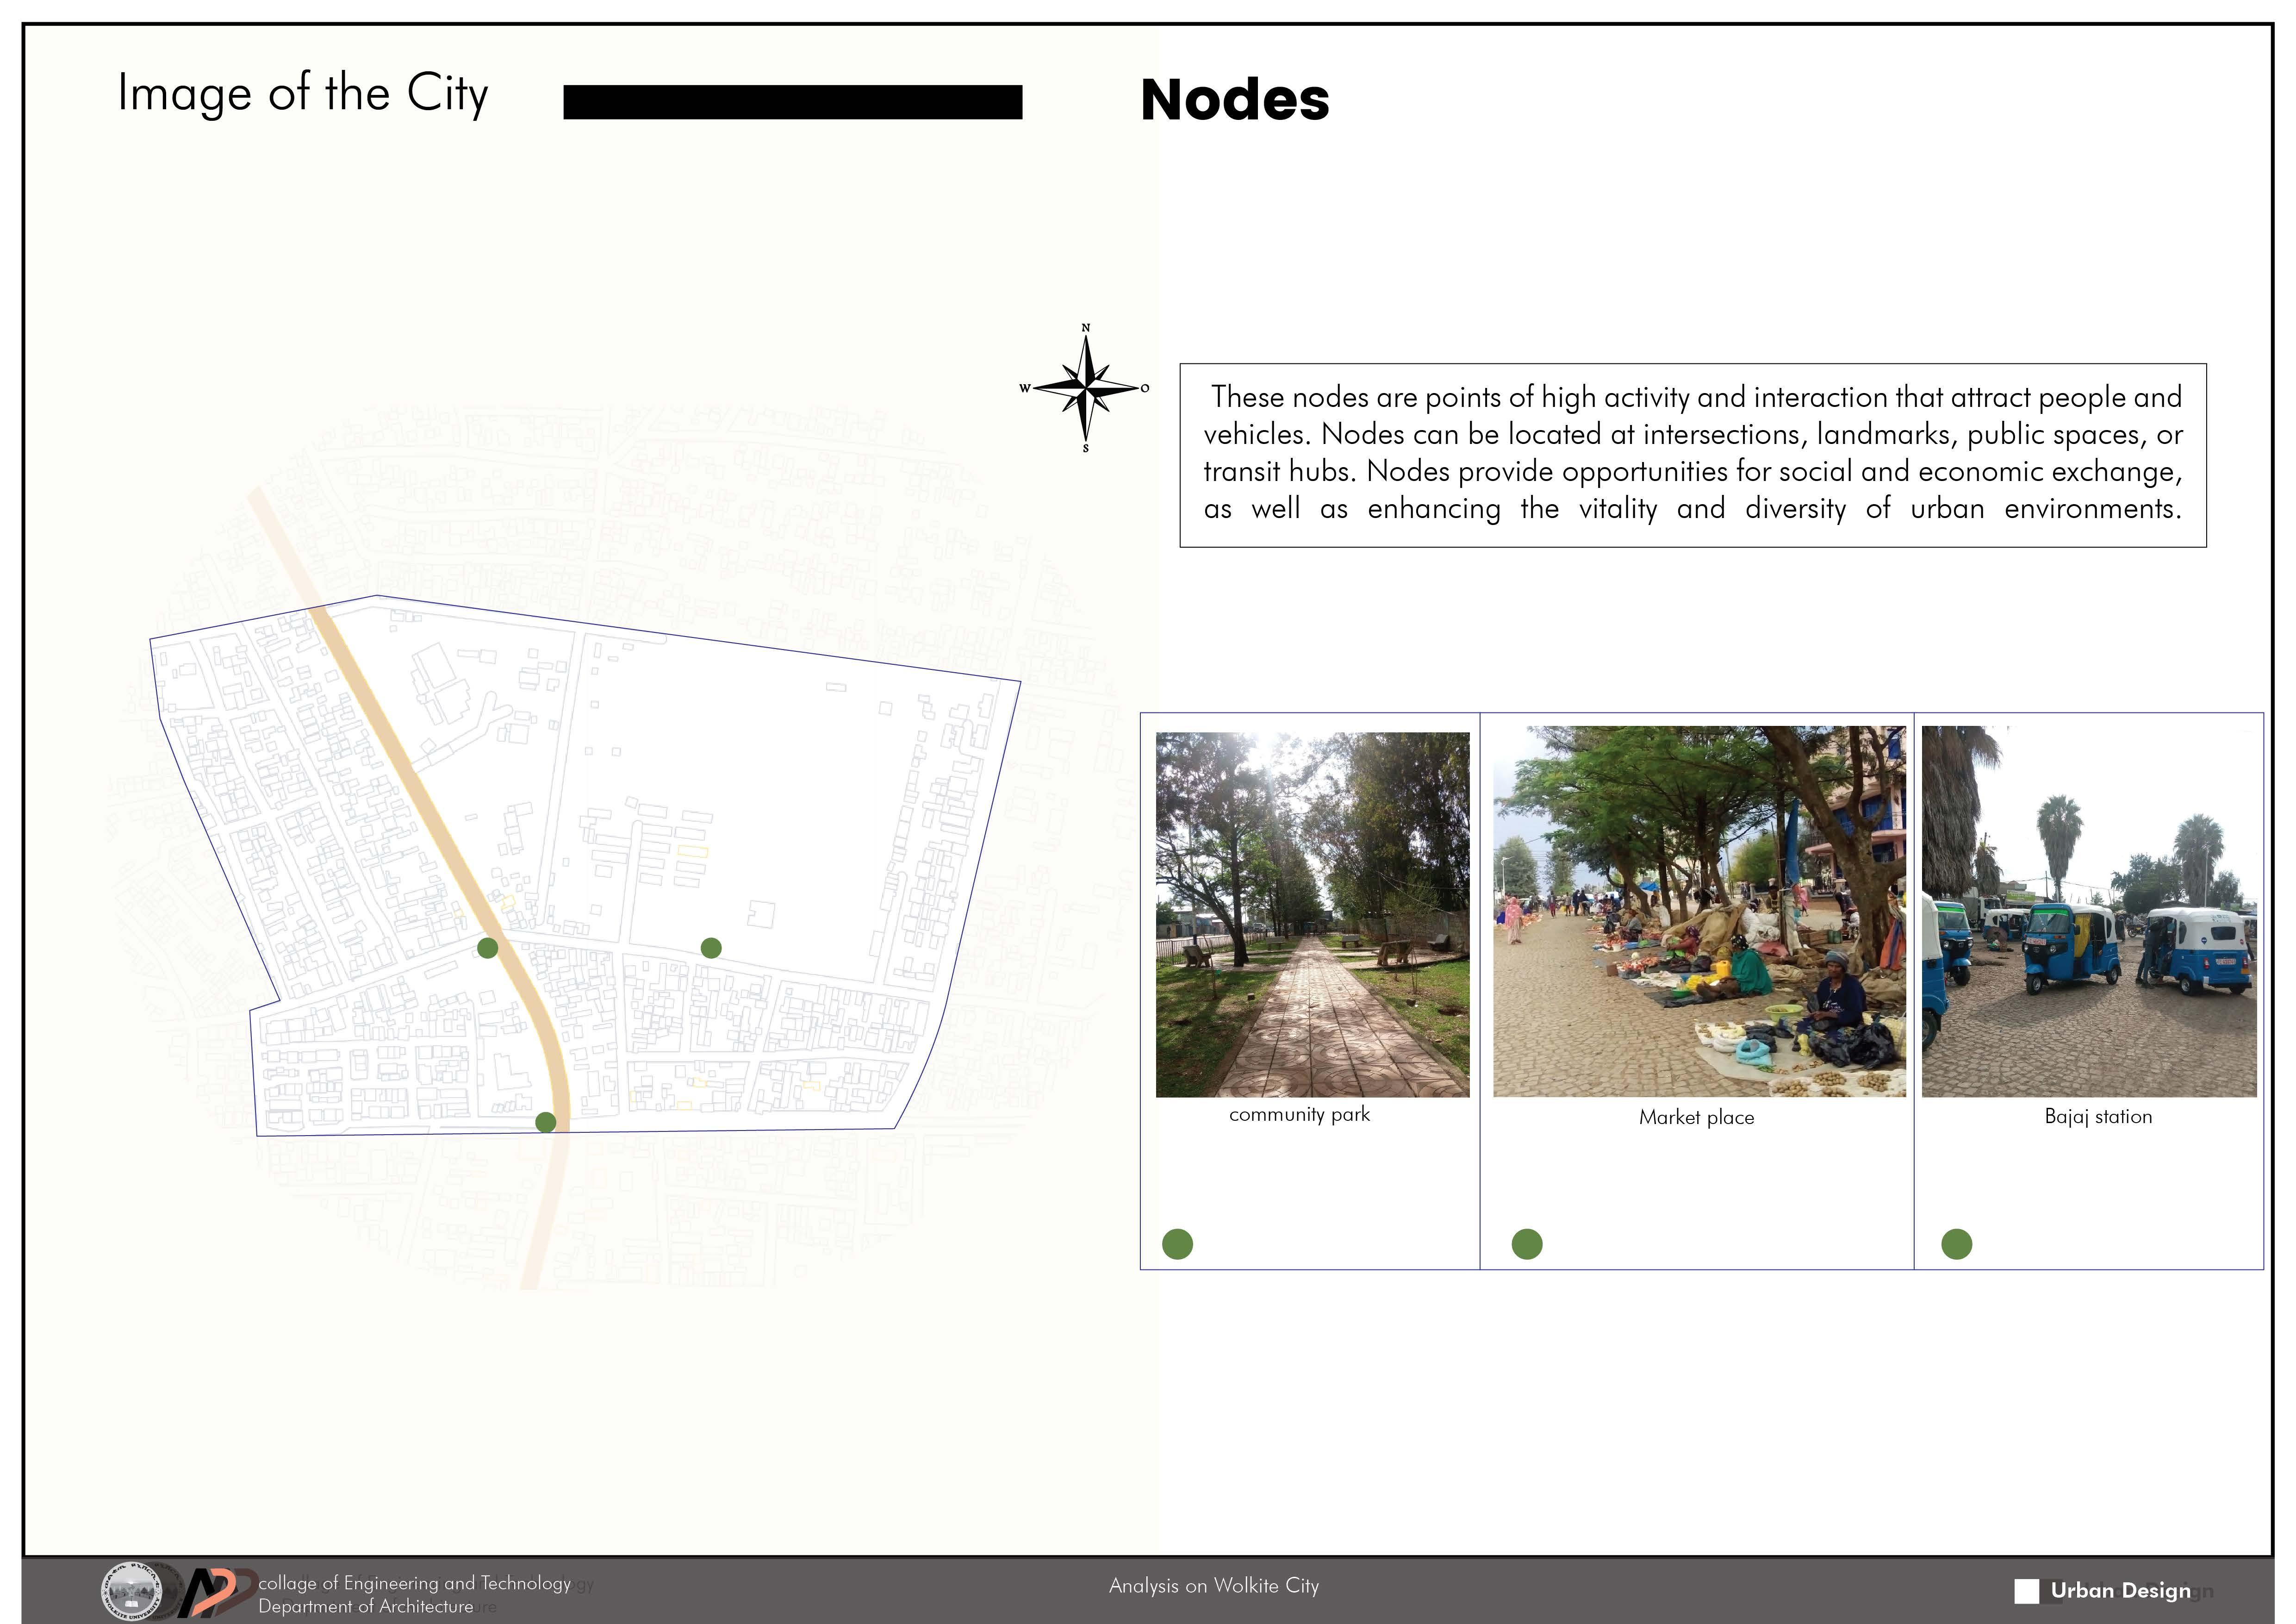This screenshot has width=2296, height=1624.
Task: Click the green node on the orange road's mid-section
Action: pyautogui.click(x=488, y=947)
